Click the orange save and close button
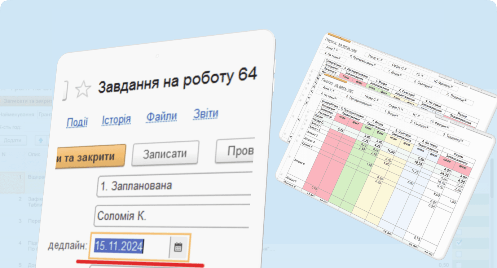Screen dimensions: 497x268 click(91, 157)
